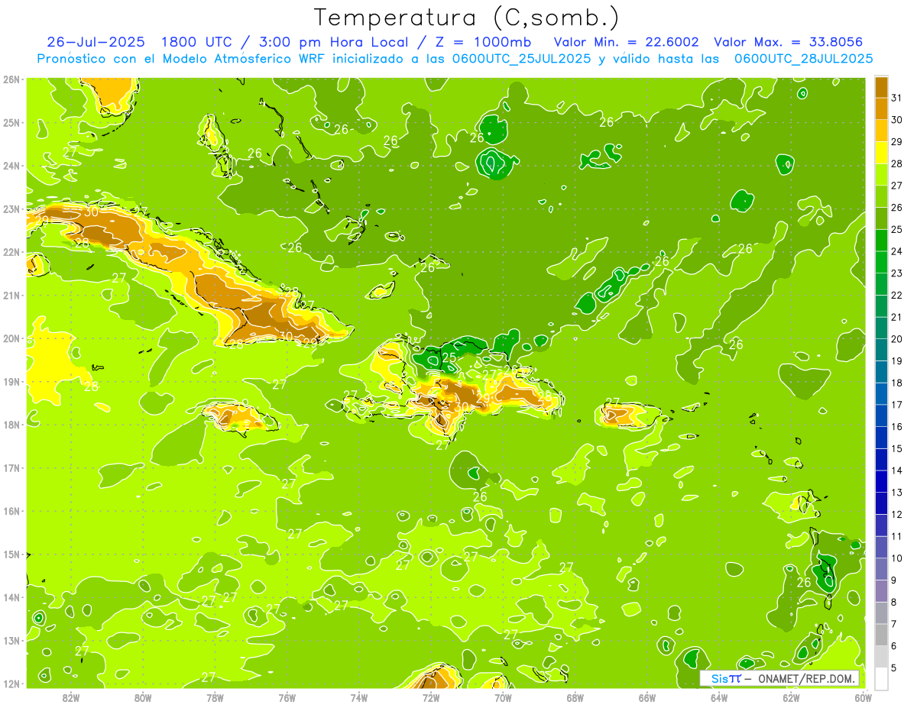
Task: Pick the gray legend swatch between 6 and 7
Action: click(x=881, y=635)
